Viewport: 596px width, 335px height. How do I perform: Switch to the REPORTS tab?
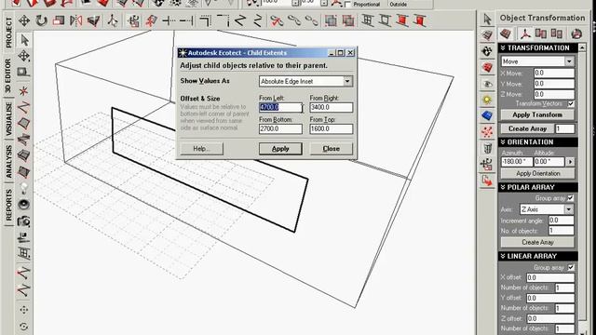pos(8,205)
